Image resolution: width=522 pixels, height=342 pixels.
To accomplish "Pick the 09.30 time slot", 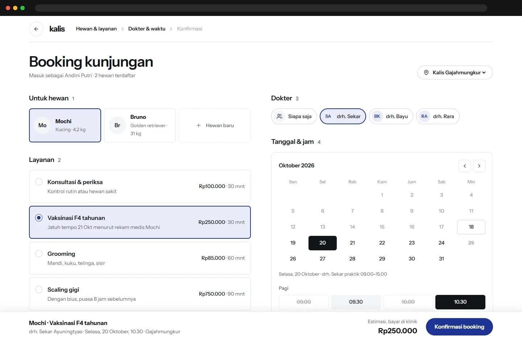I will point(356,302).
